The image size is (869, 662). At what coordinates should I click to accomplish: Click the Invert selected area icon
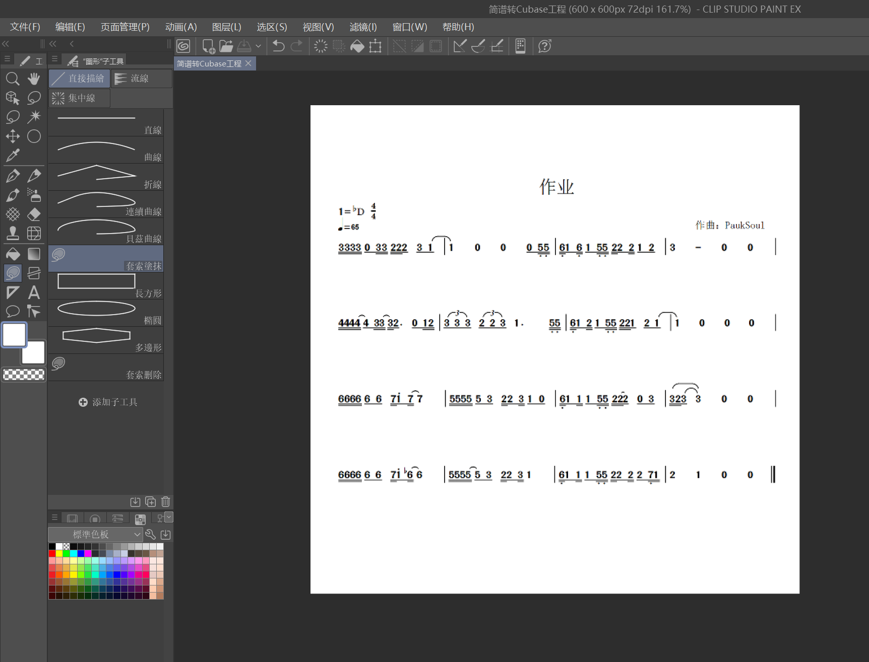[x=418, y=46]
